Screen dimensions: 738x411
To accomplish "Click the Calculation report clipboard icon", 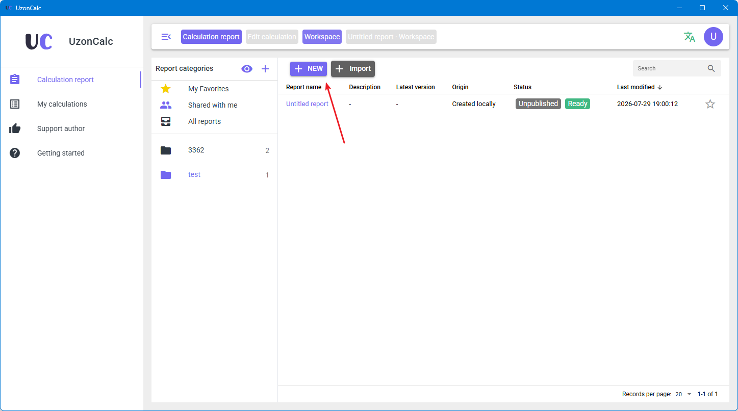I will [15, 80].
